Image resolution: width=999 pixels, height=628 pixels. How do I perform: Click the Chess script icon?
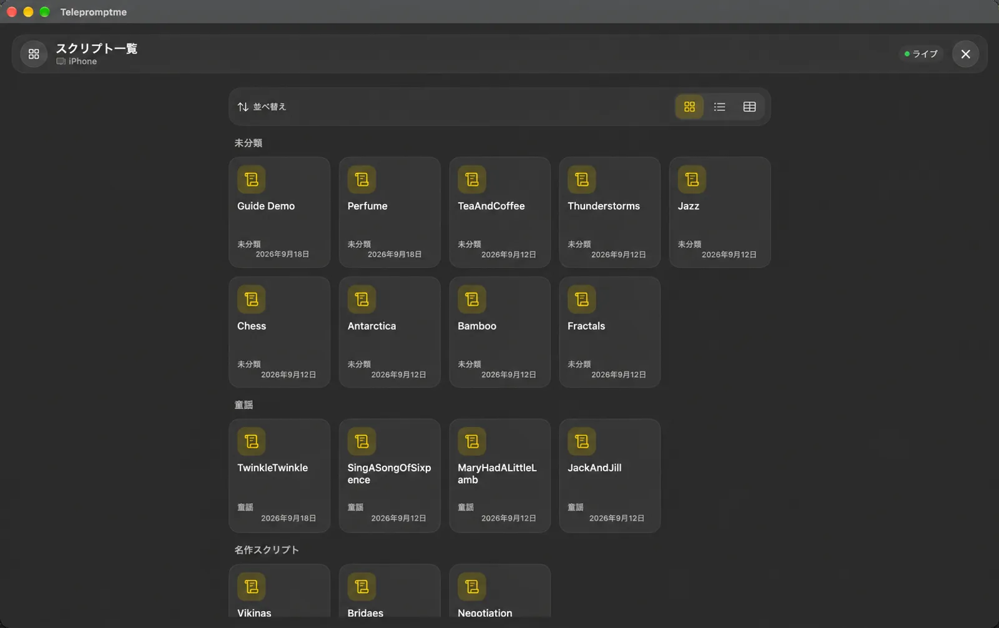[252, 300]
